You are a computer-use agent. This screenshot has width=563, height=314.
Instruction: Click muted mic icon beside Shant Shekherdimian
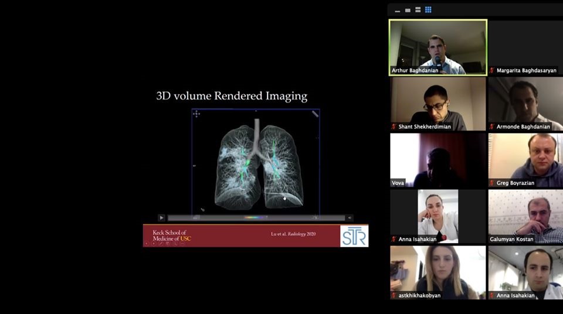pos(394,127)
